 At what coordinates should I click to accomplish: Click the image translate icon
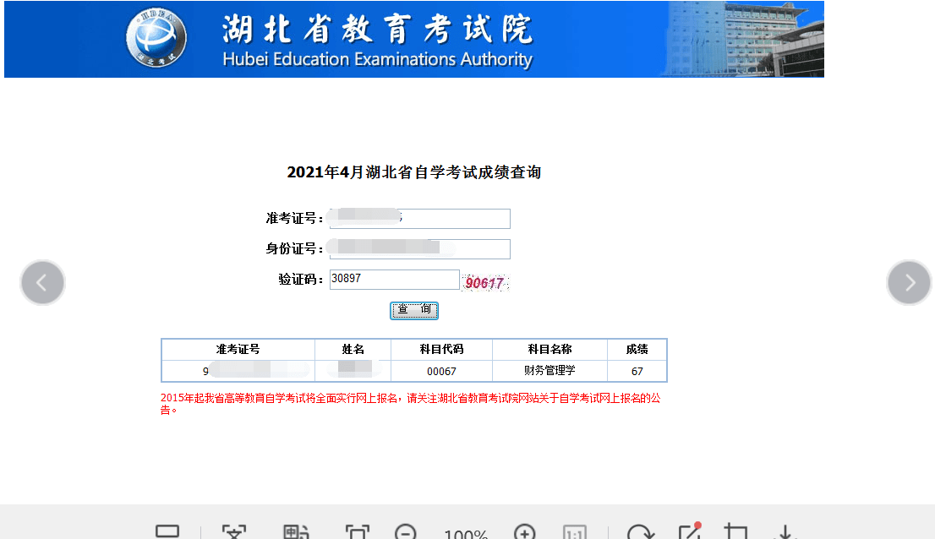click(296, 532)
